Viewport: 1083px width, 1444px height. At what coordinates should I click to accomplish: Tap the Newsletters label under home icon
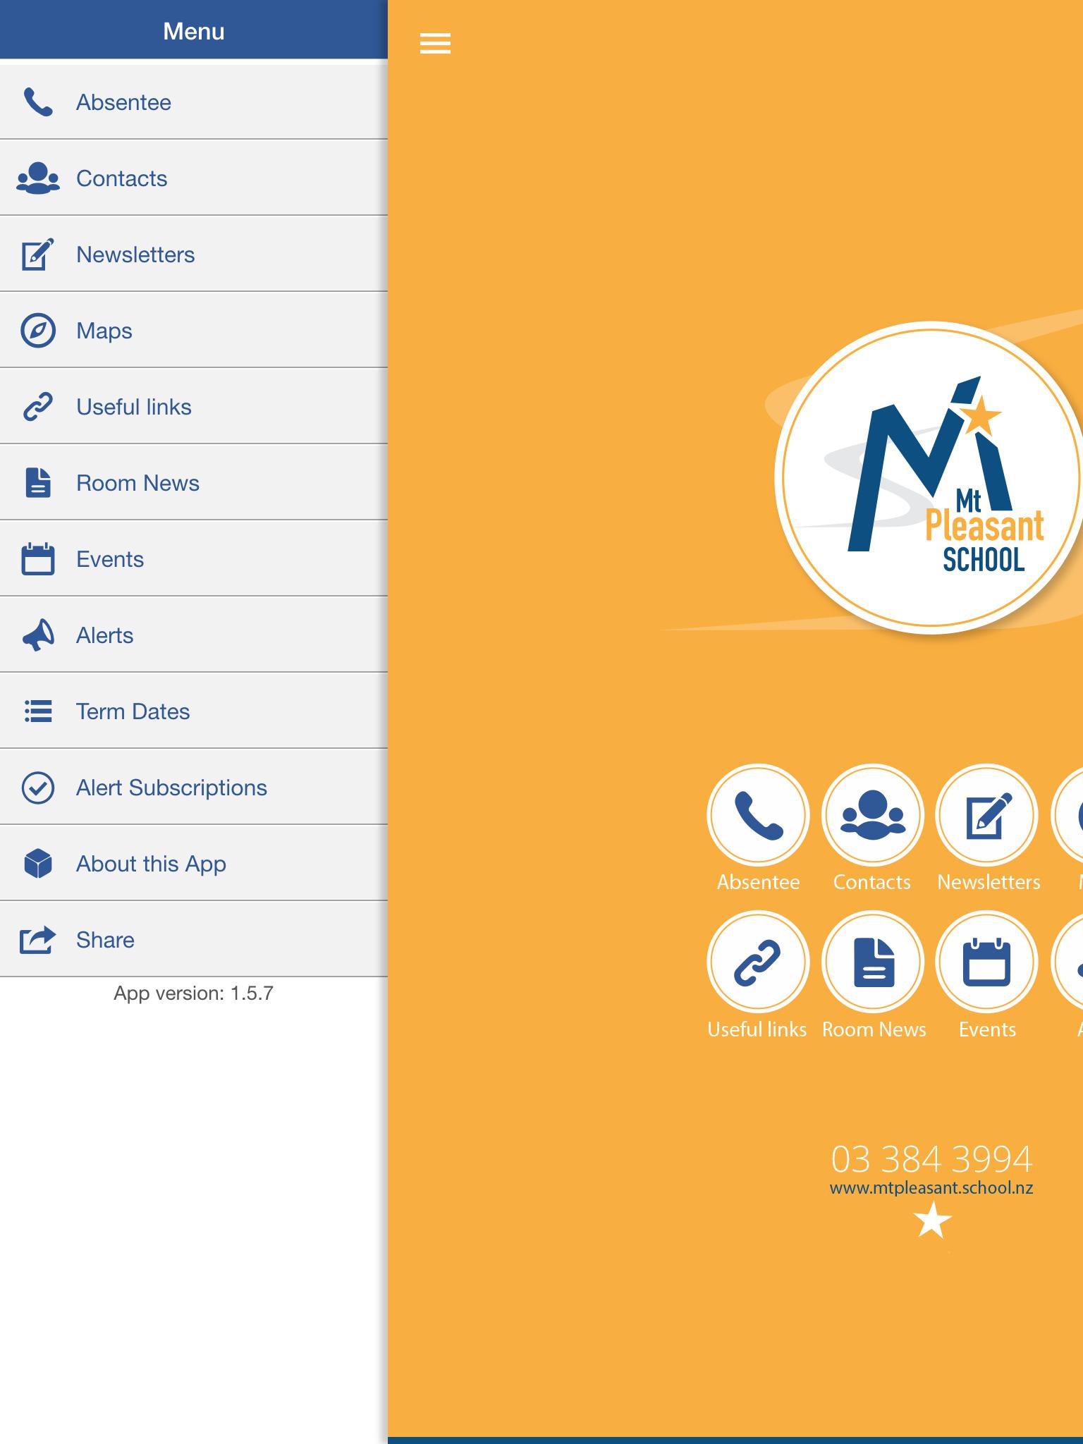(989, 882)
